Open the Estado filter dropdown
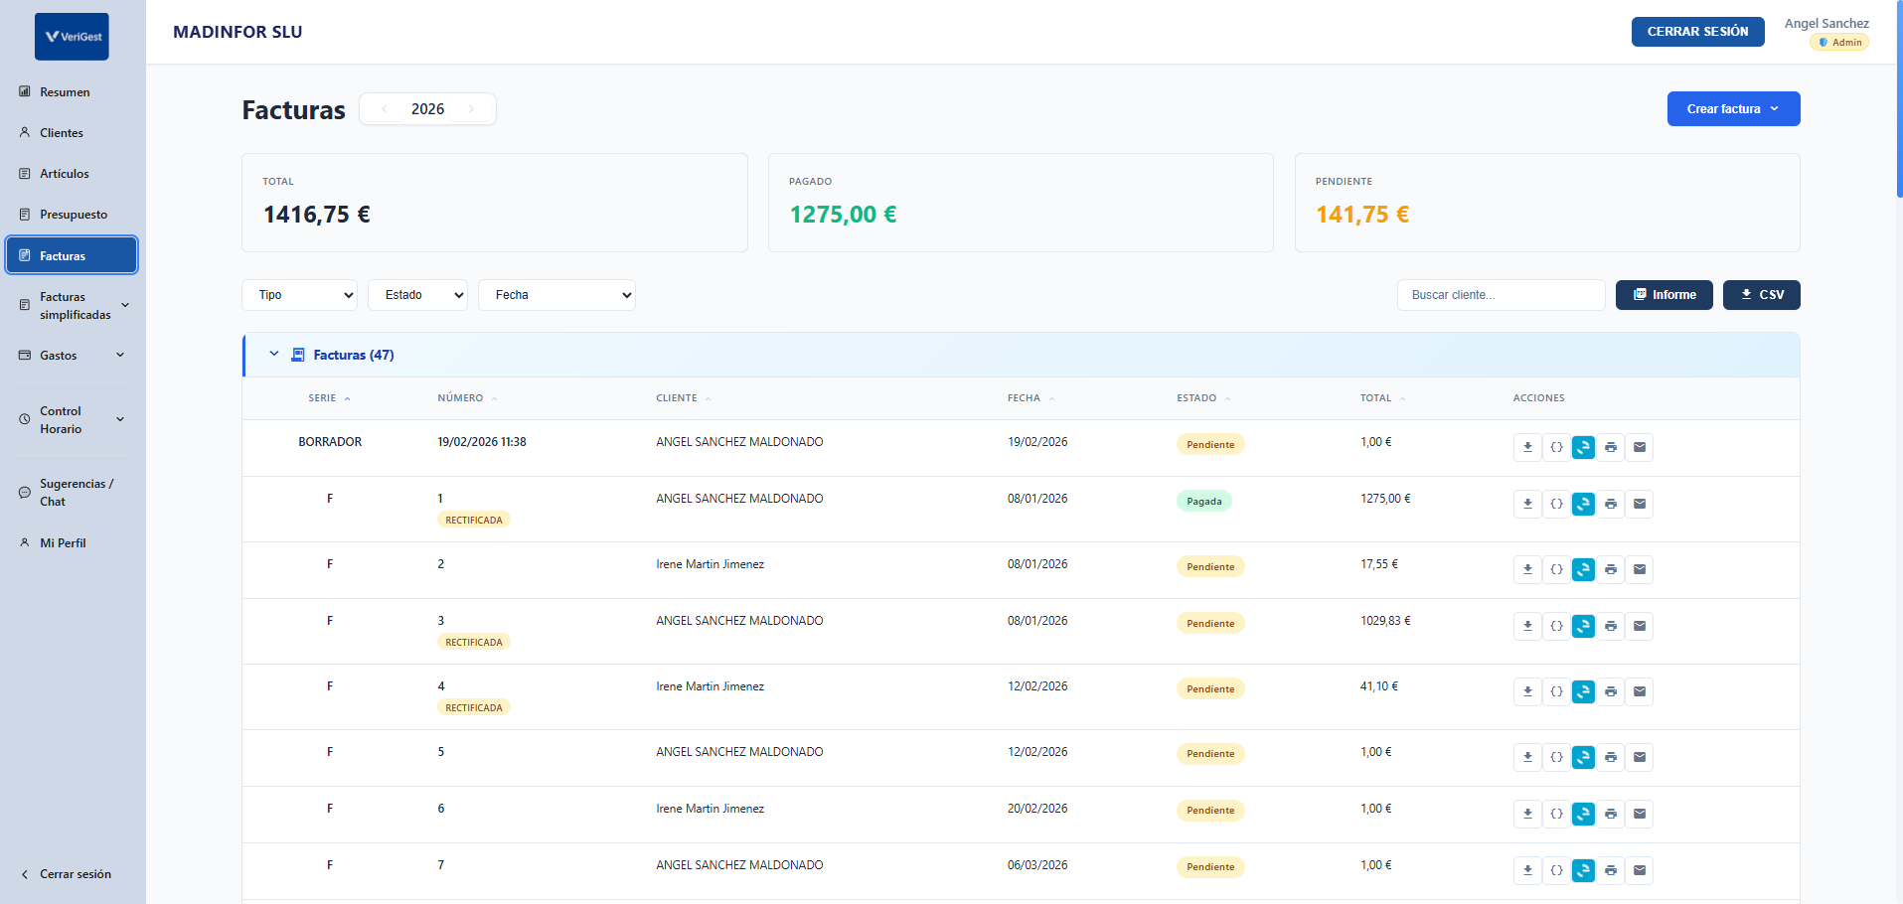This screenshot has height=904, width=1903. click(417, 295)
